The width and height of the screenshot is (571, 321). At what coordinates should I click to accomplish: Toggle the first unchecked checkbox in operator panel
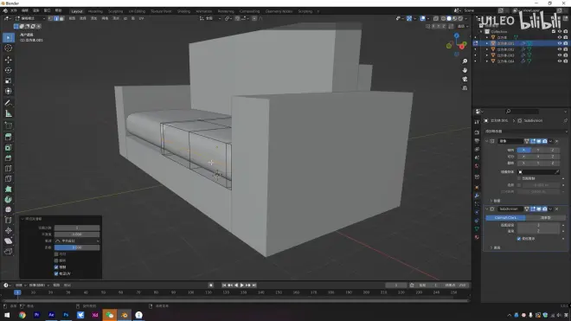pyautogui.click(x=56, y=254)
